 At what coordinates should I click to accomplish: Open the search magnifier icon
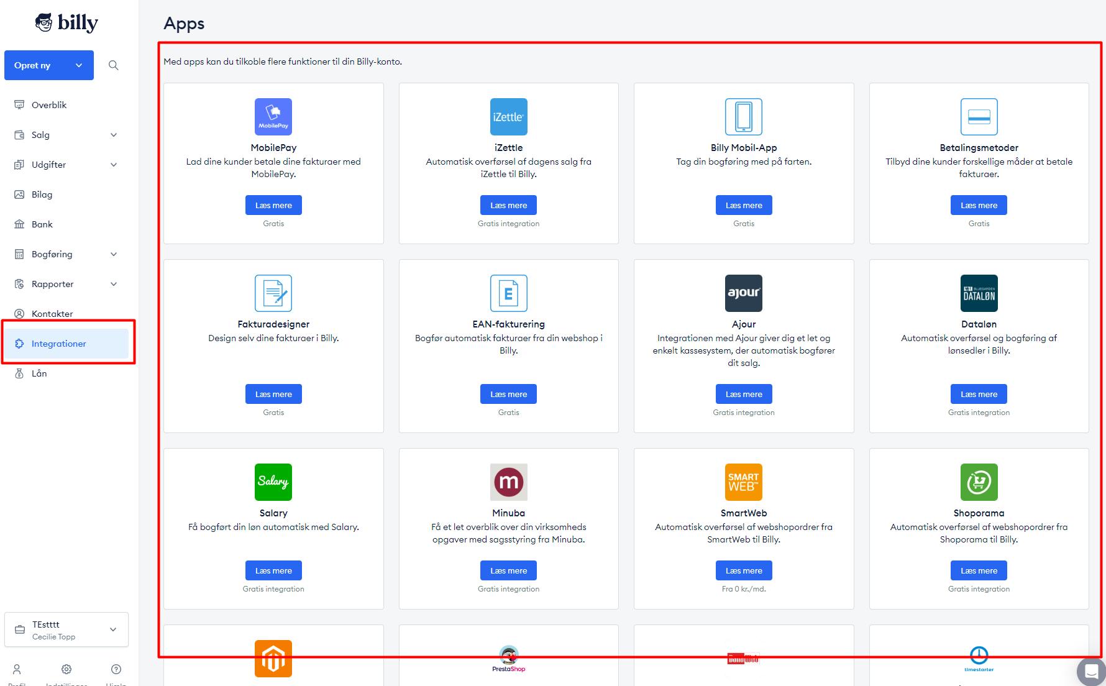pyautogui.click(x=113, y=65)
